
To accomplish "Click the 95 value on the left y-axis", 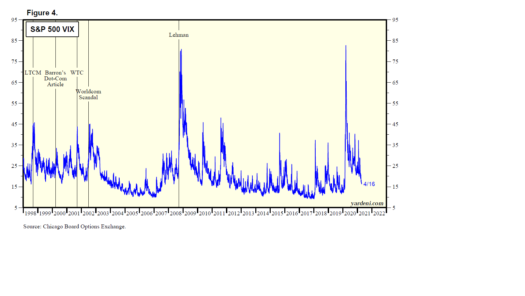I will (14, 20).
